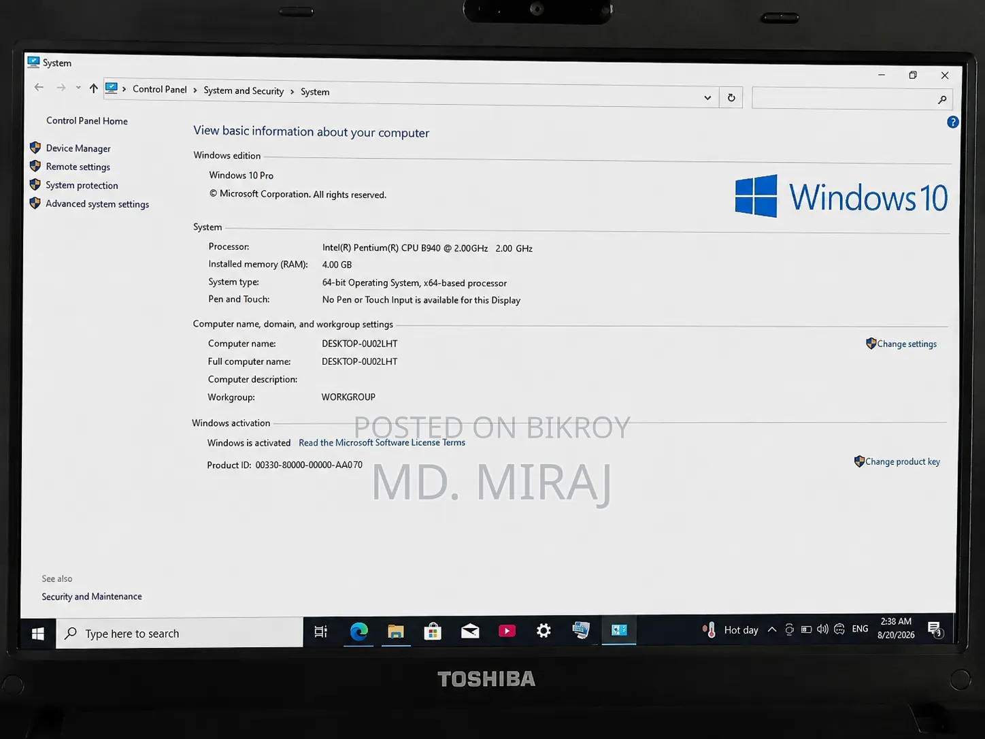Click the Hot day weather widget
The width and height of the screenshot is (985, 739).
click(731, 630)
